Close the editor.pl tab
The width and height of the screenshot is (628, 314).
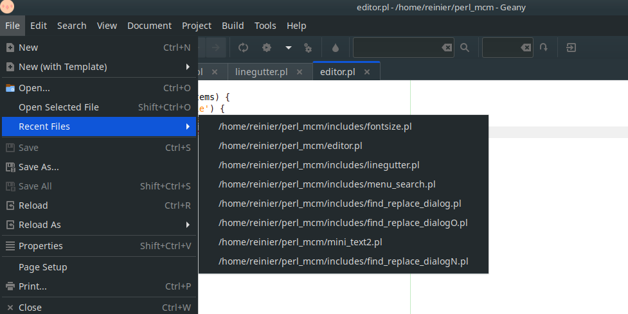367,72
